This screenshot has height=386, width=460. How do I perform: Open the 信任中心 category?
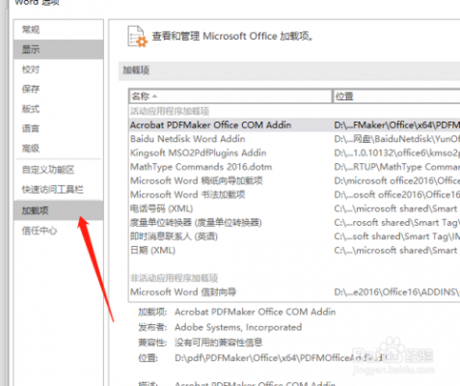(x=58, y=231)
